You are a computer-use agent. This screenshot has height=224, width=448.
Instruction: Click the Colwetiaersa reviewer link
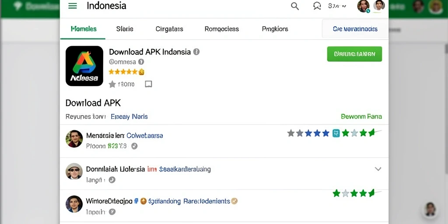[x=144, y=136]
